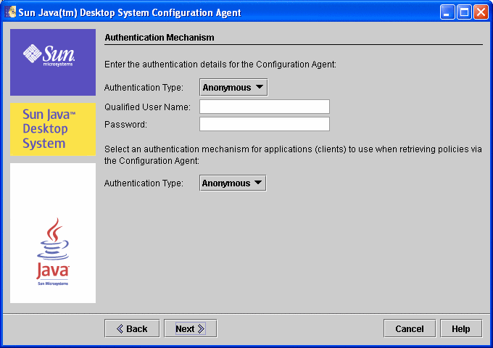
Task: Click the title bar application icon
Action: pos(10,12)
